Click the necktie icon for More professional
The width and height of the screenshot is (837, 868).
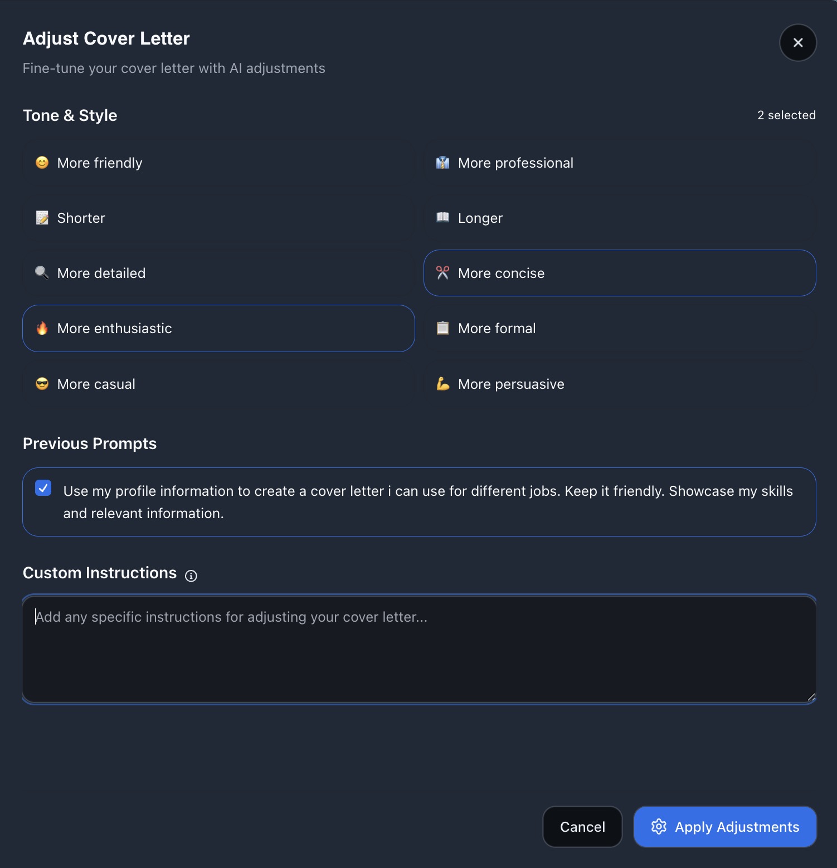pos(442,162)
